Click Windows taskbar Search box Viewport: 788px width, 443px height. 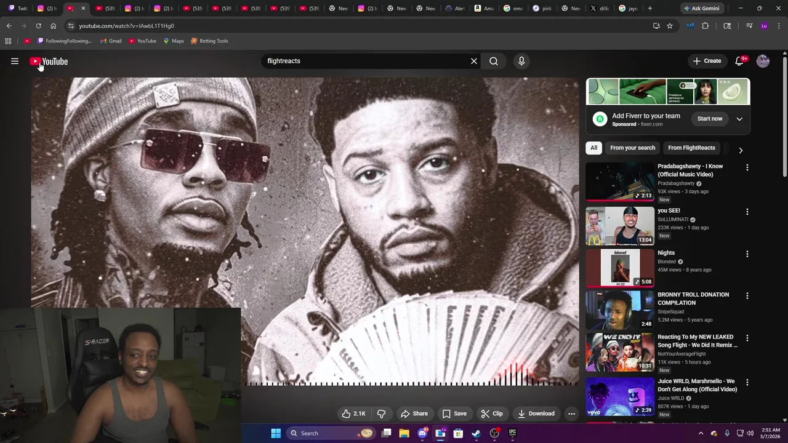coord(331,433)
